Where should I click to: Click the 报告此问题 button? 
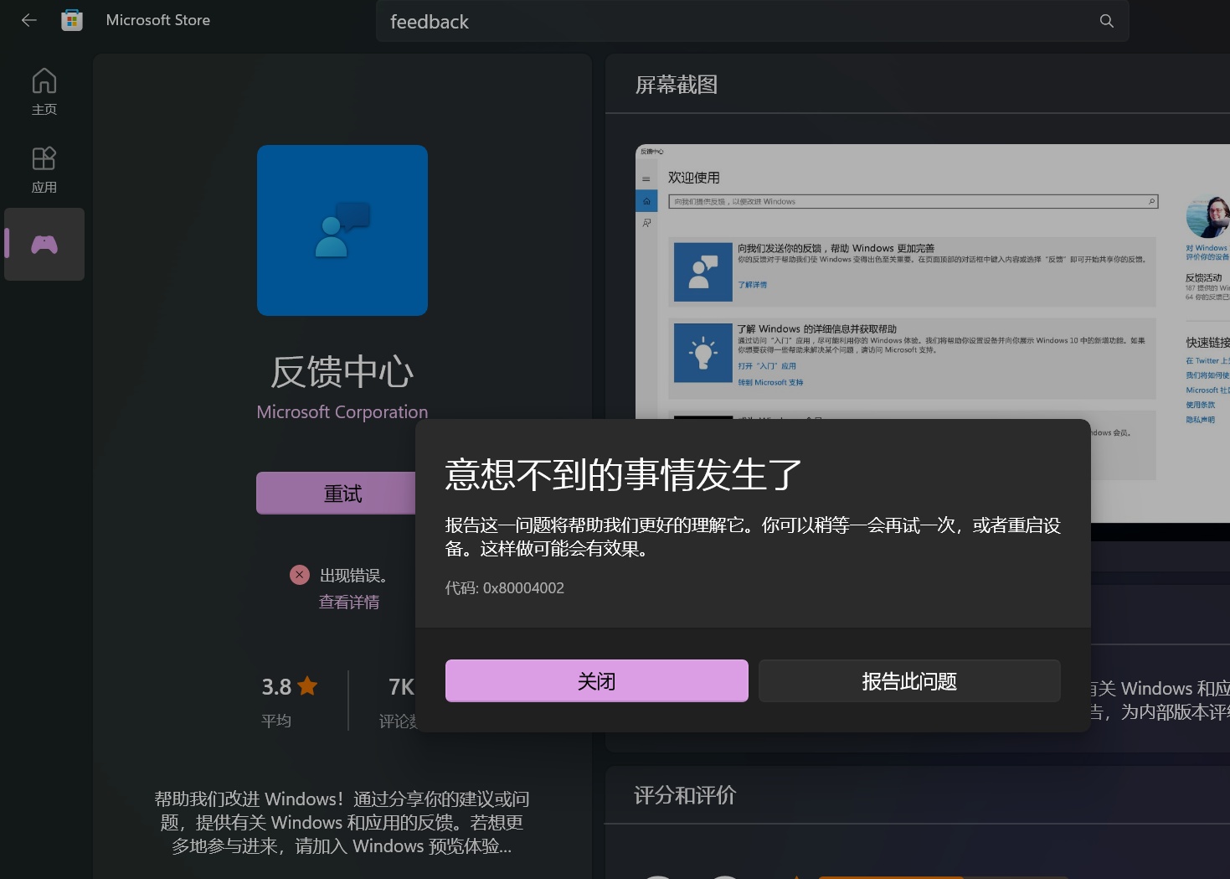click(909, 680)
